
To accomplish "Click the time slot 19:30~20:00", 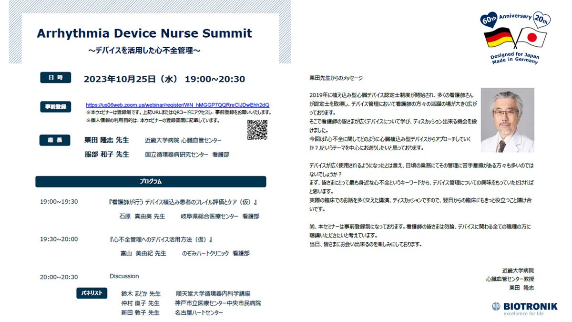I will click(59, 239).
